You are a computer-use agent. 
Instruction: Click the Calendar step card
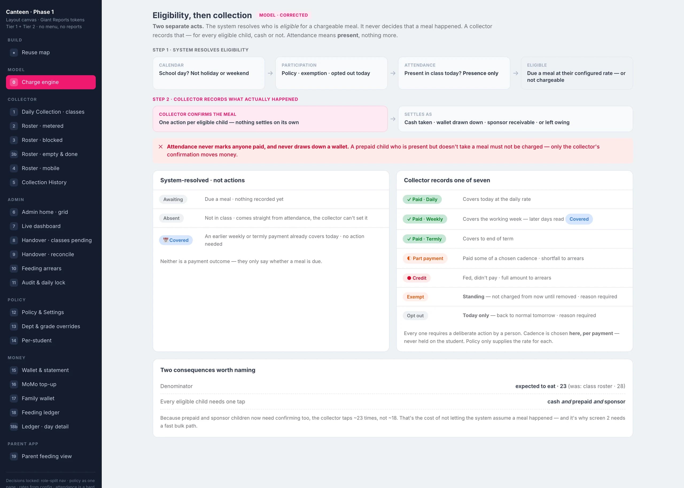coord(209,73)
